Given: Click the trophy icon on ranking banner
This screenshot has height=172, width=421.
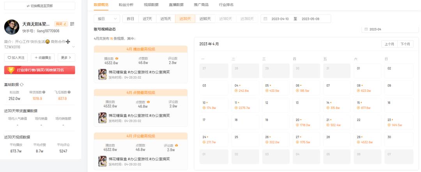Looking at the screenshot, I should point(11,70).
